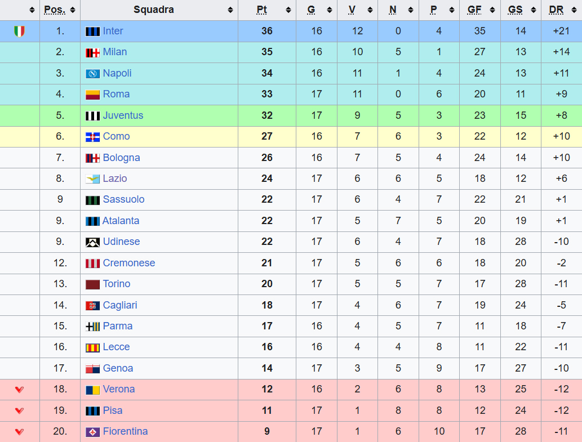Sort table by DR column arrows
Screen dimensions: 582x442
click(574, 10)
